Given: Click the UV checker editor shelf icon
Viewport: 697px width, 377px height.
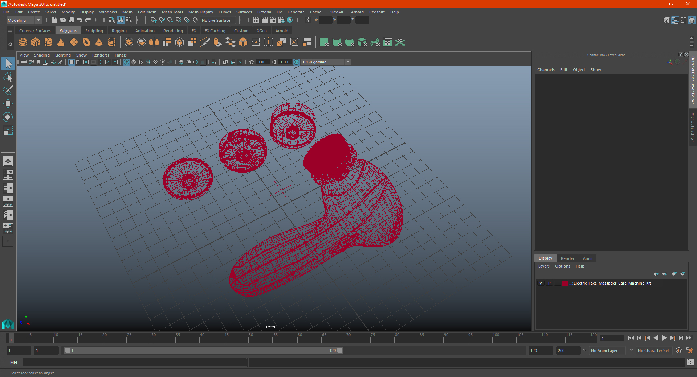Looking at the screenshot, I should (x=387, y=42).
